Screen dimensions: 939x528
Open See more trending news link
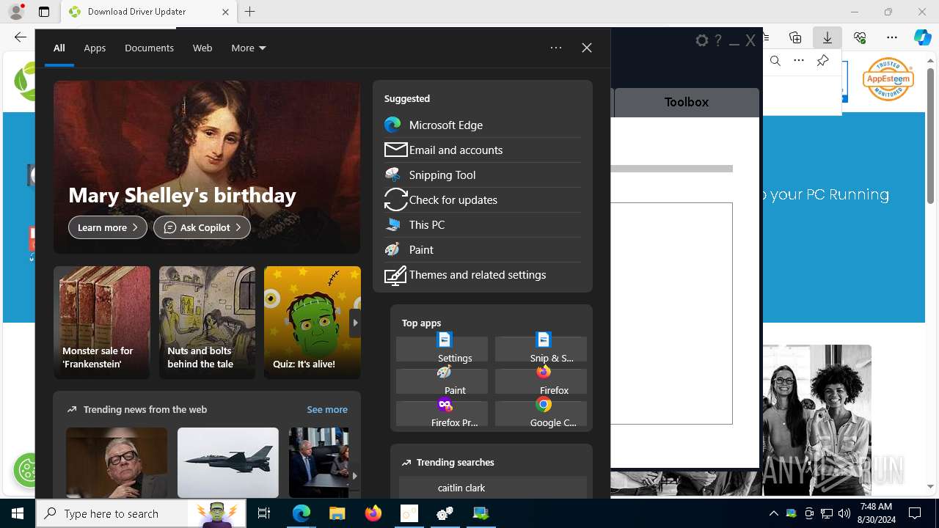pos(327,409)
